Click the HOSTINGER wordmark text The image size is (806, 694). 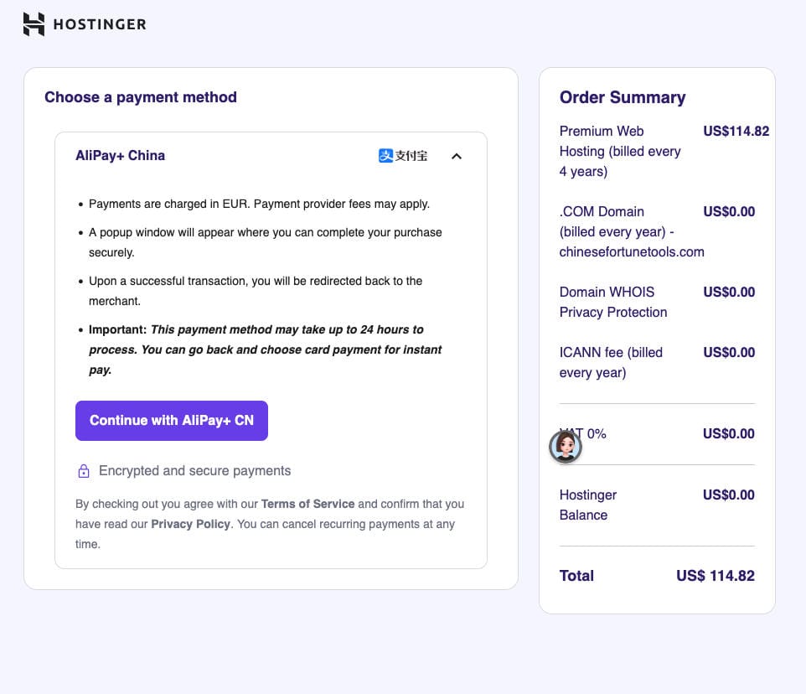point(101,24)
